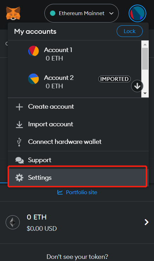Viewport: 154px width, 261px height.
Task: Click the Settings gear icon
Action: [19, 178]
